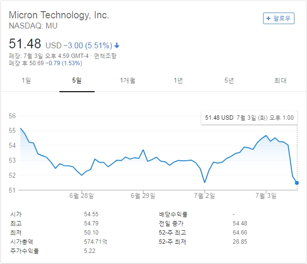Viewport: 307px width, 264px height.
Task: Click the 51.48 USD price tooltip
Action: pos(249,117)
